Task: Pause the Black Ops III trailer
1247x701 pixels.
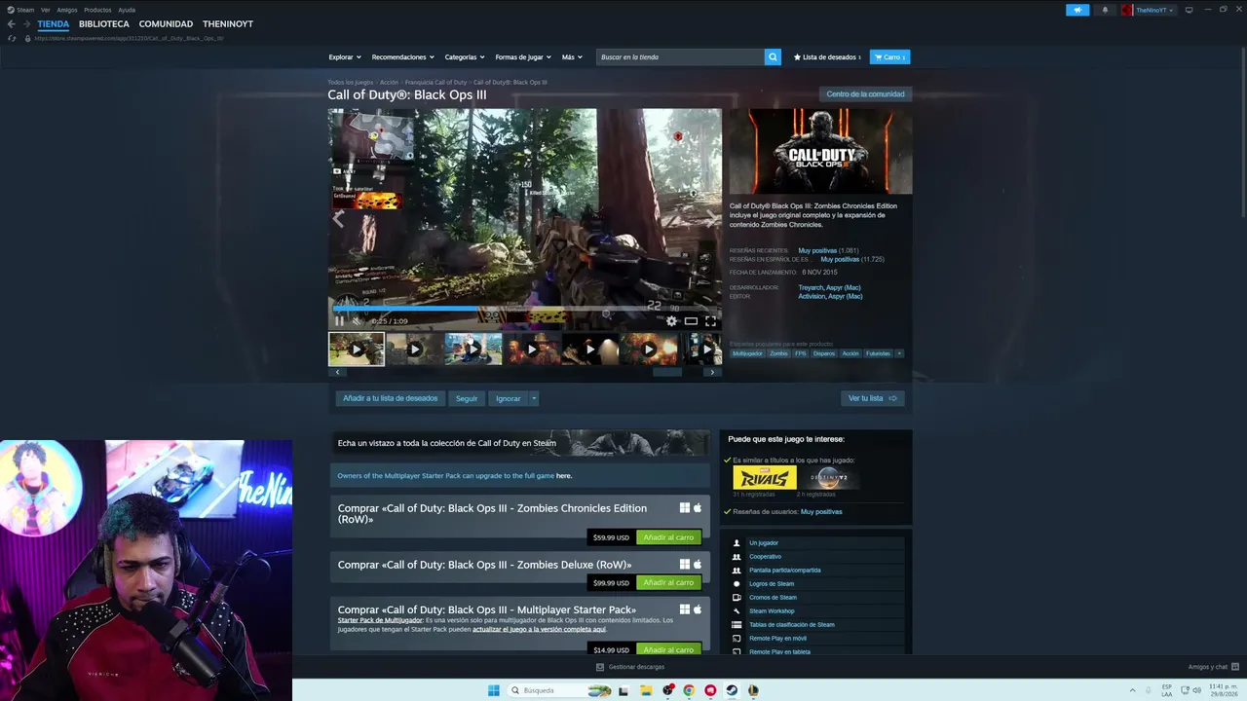Action: [339, 321]
